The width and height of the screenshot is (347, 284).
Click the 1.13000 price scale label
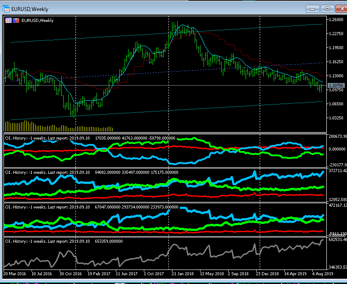pyautogui.click(x=336, y=75)
